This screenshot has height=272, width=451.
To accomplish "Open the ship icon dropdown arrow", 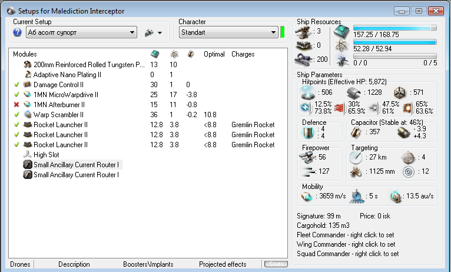I will click(160, 33).
